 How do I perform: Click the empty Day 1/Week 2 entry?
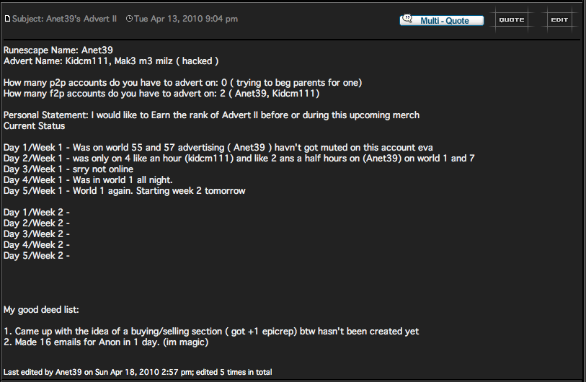point(36,213)
